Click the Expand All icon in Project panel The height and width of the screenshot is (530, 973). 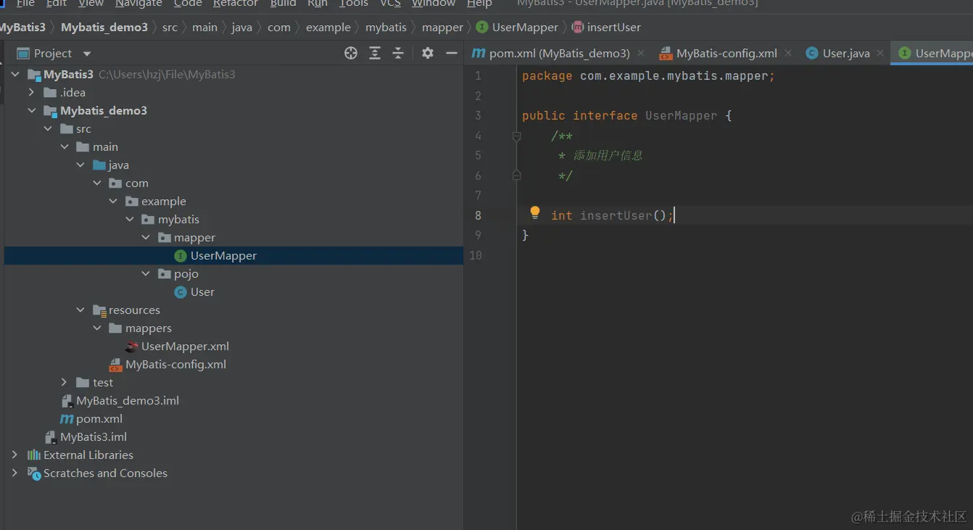click(375, 53)
